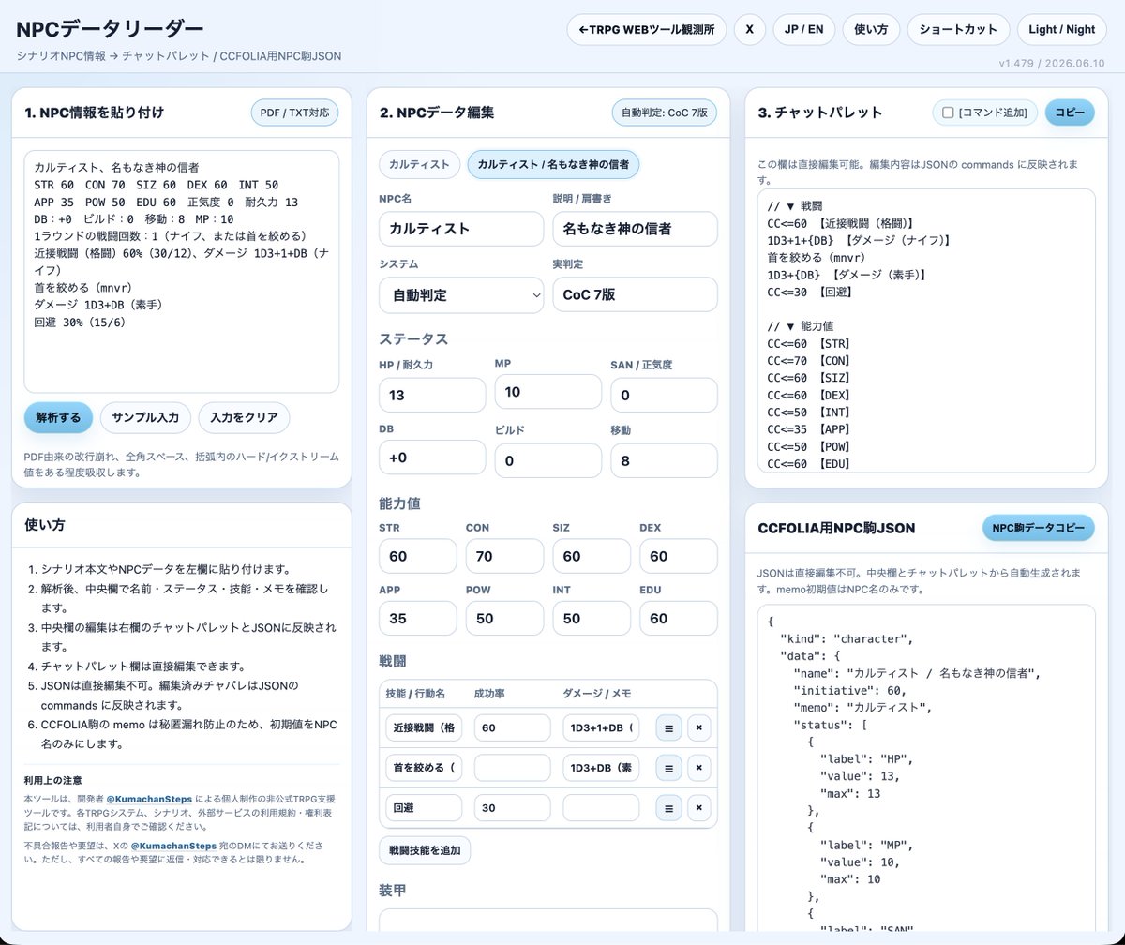Screen dimensions: 1125x945
Task: Focus the NPC info paste textarea
Action: coord(181,272)
